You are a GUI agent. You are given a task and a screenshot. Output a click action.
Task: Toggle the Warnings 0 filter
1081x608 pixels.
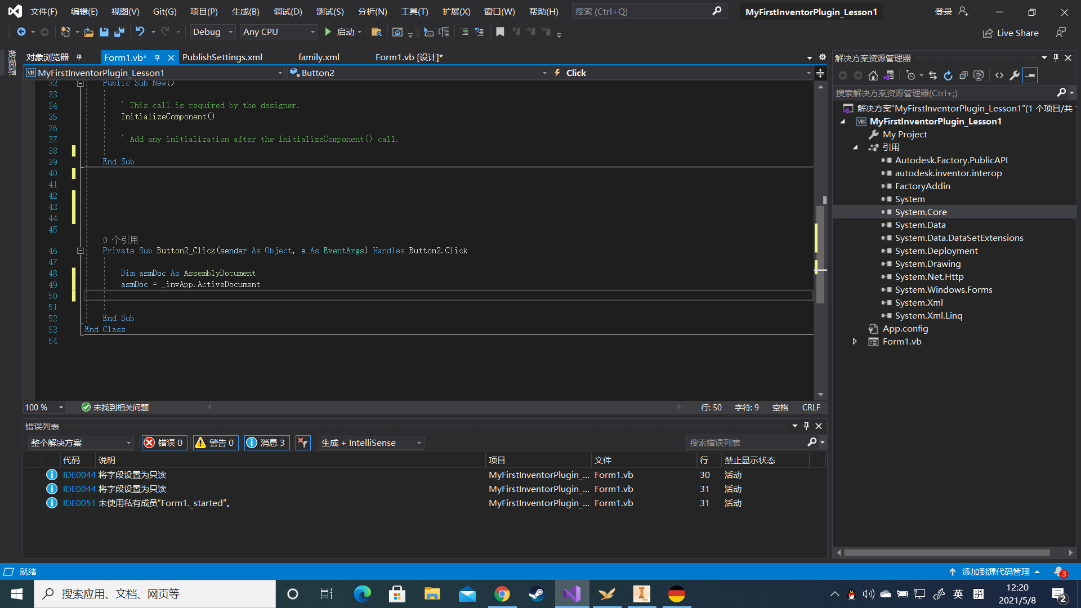click(215, 443)
